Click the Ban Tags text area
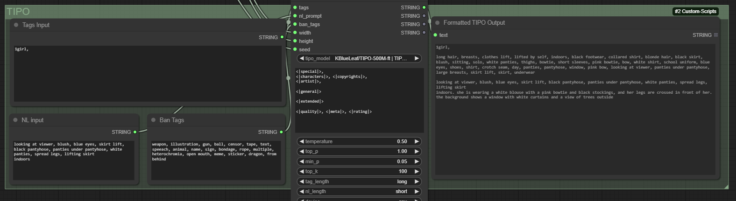 [x=216, y=160]
